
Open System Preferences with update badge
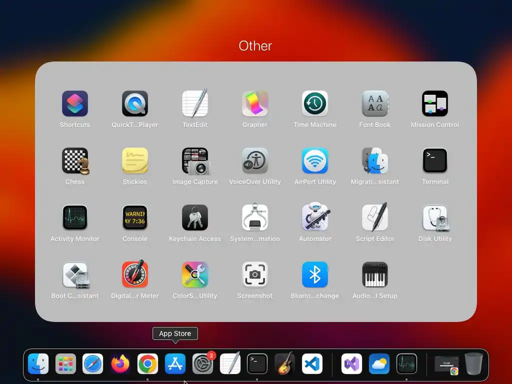202,364
